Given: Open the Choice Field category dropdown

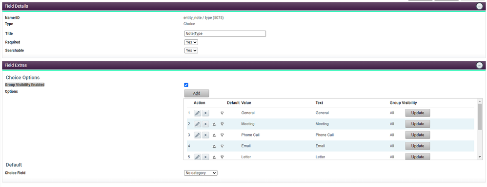Looking at the screenshot, I should coord(201,173).
